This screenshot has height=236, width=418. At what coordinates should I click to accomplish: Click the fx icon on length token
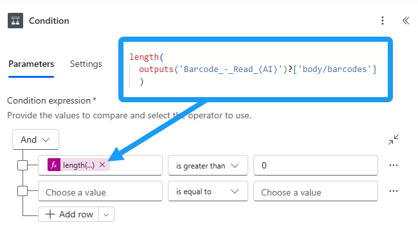point(54,165)
